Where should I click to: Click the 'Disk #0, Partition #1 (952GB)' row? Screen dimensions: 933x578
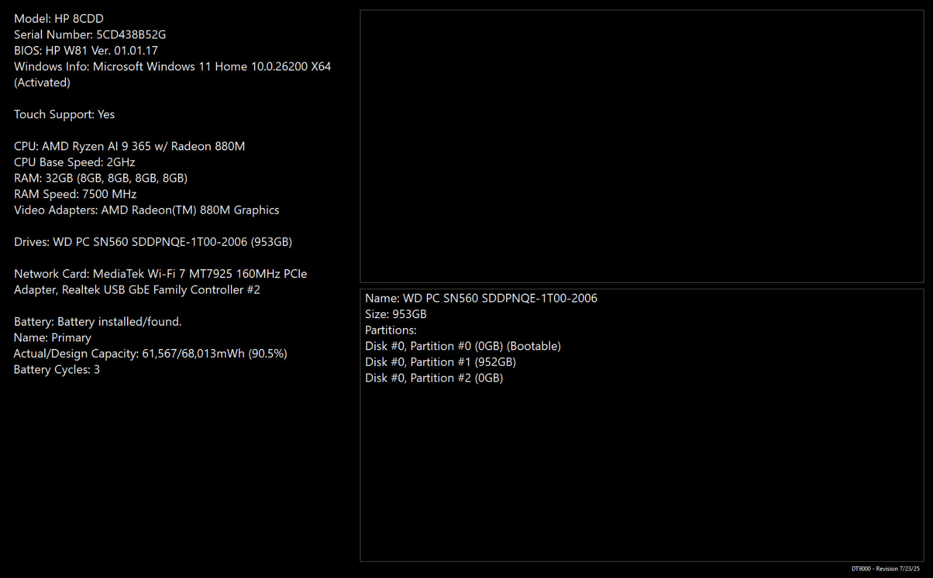click(440, 362)
